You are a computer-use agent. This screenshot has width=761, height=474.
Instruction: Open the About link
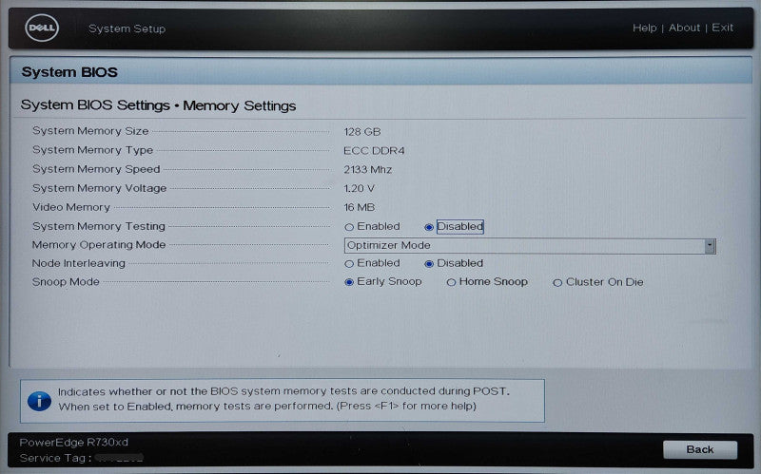coord(684,28)
